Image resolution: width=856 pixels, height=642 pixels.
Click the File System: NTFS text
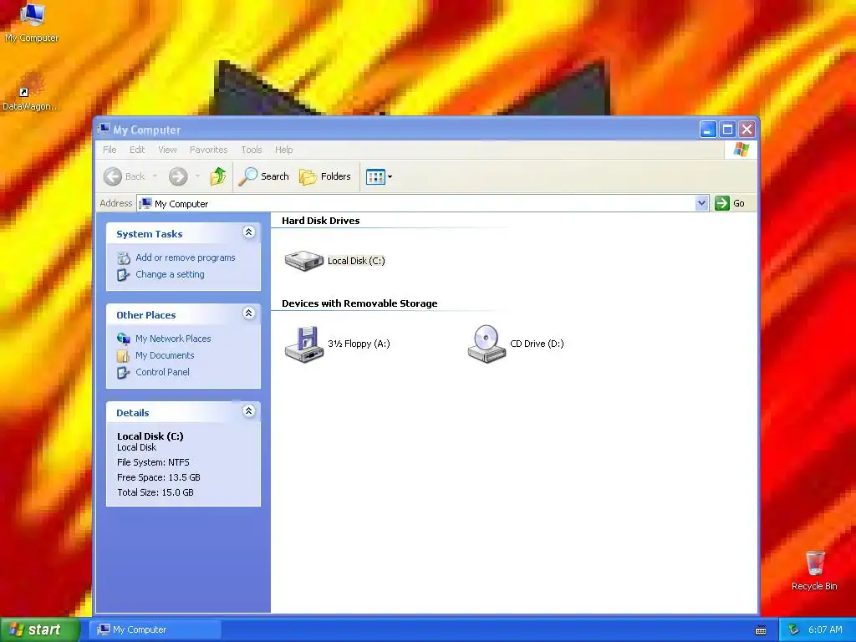153,462
